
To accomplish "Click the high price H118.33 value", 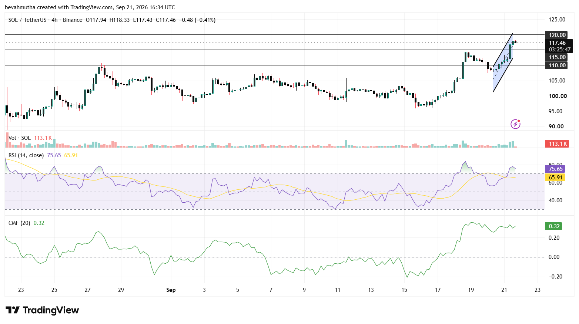I will pyautogui.click(x=120, y=20).
